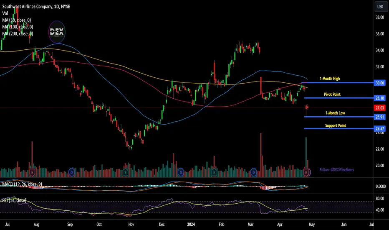
Task: Click Feb on the time axis
Action: (x=221, y=225)
